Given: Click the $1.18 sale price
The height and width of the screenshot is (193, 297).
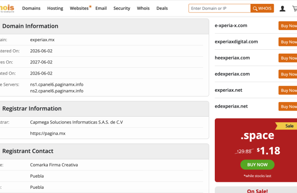Looking at the screenshot, I should (269, 151).
